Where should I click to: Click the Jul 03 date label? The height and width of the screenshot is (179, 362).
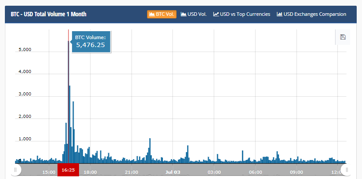pyautogui.click(x=173, y=172)
